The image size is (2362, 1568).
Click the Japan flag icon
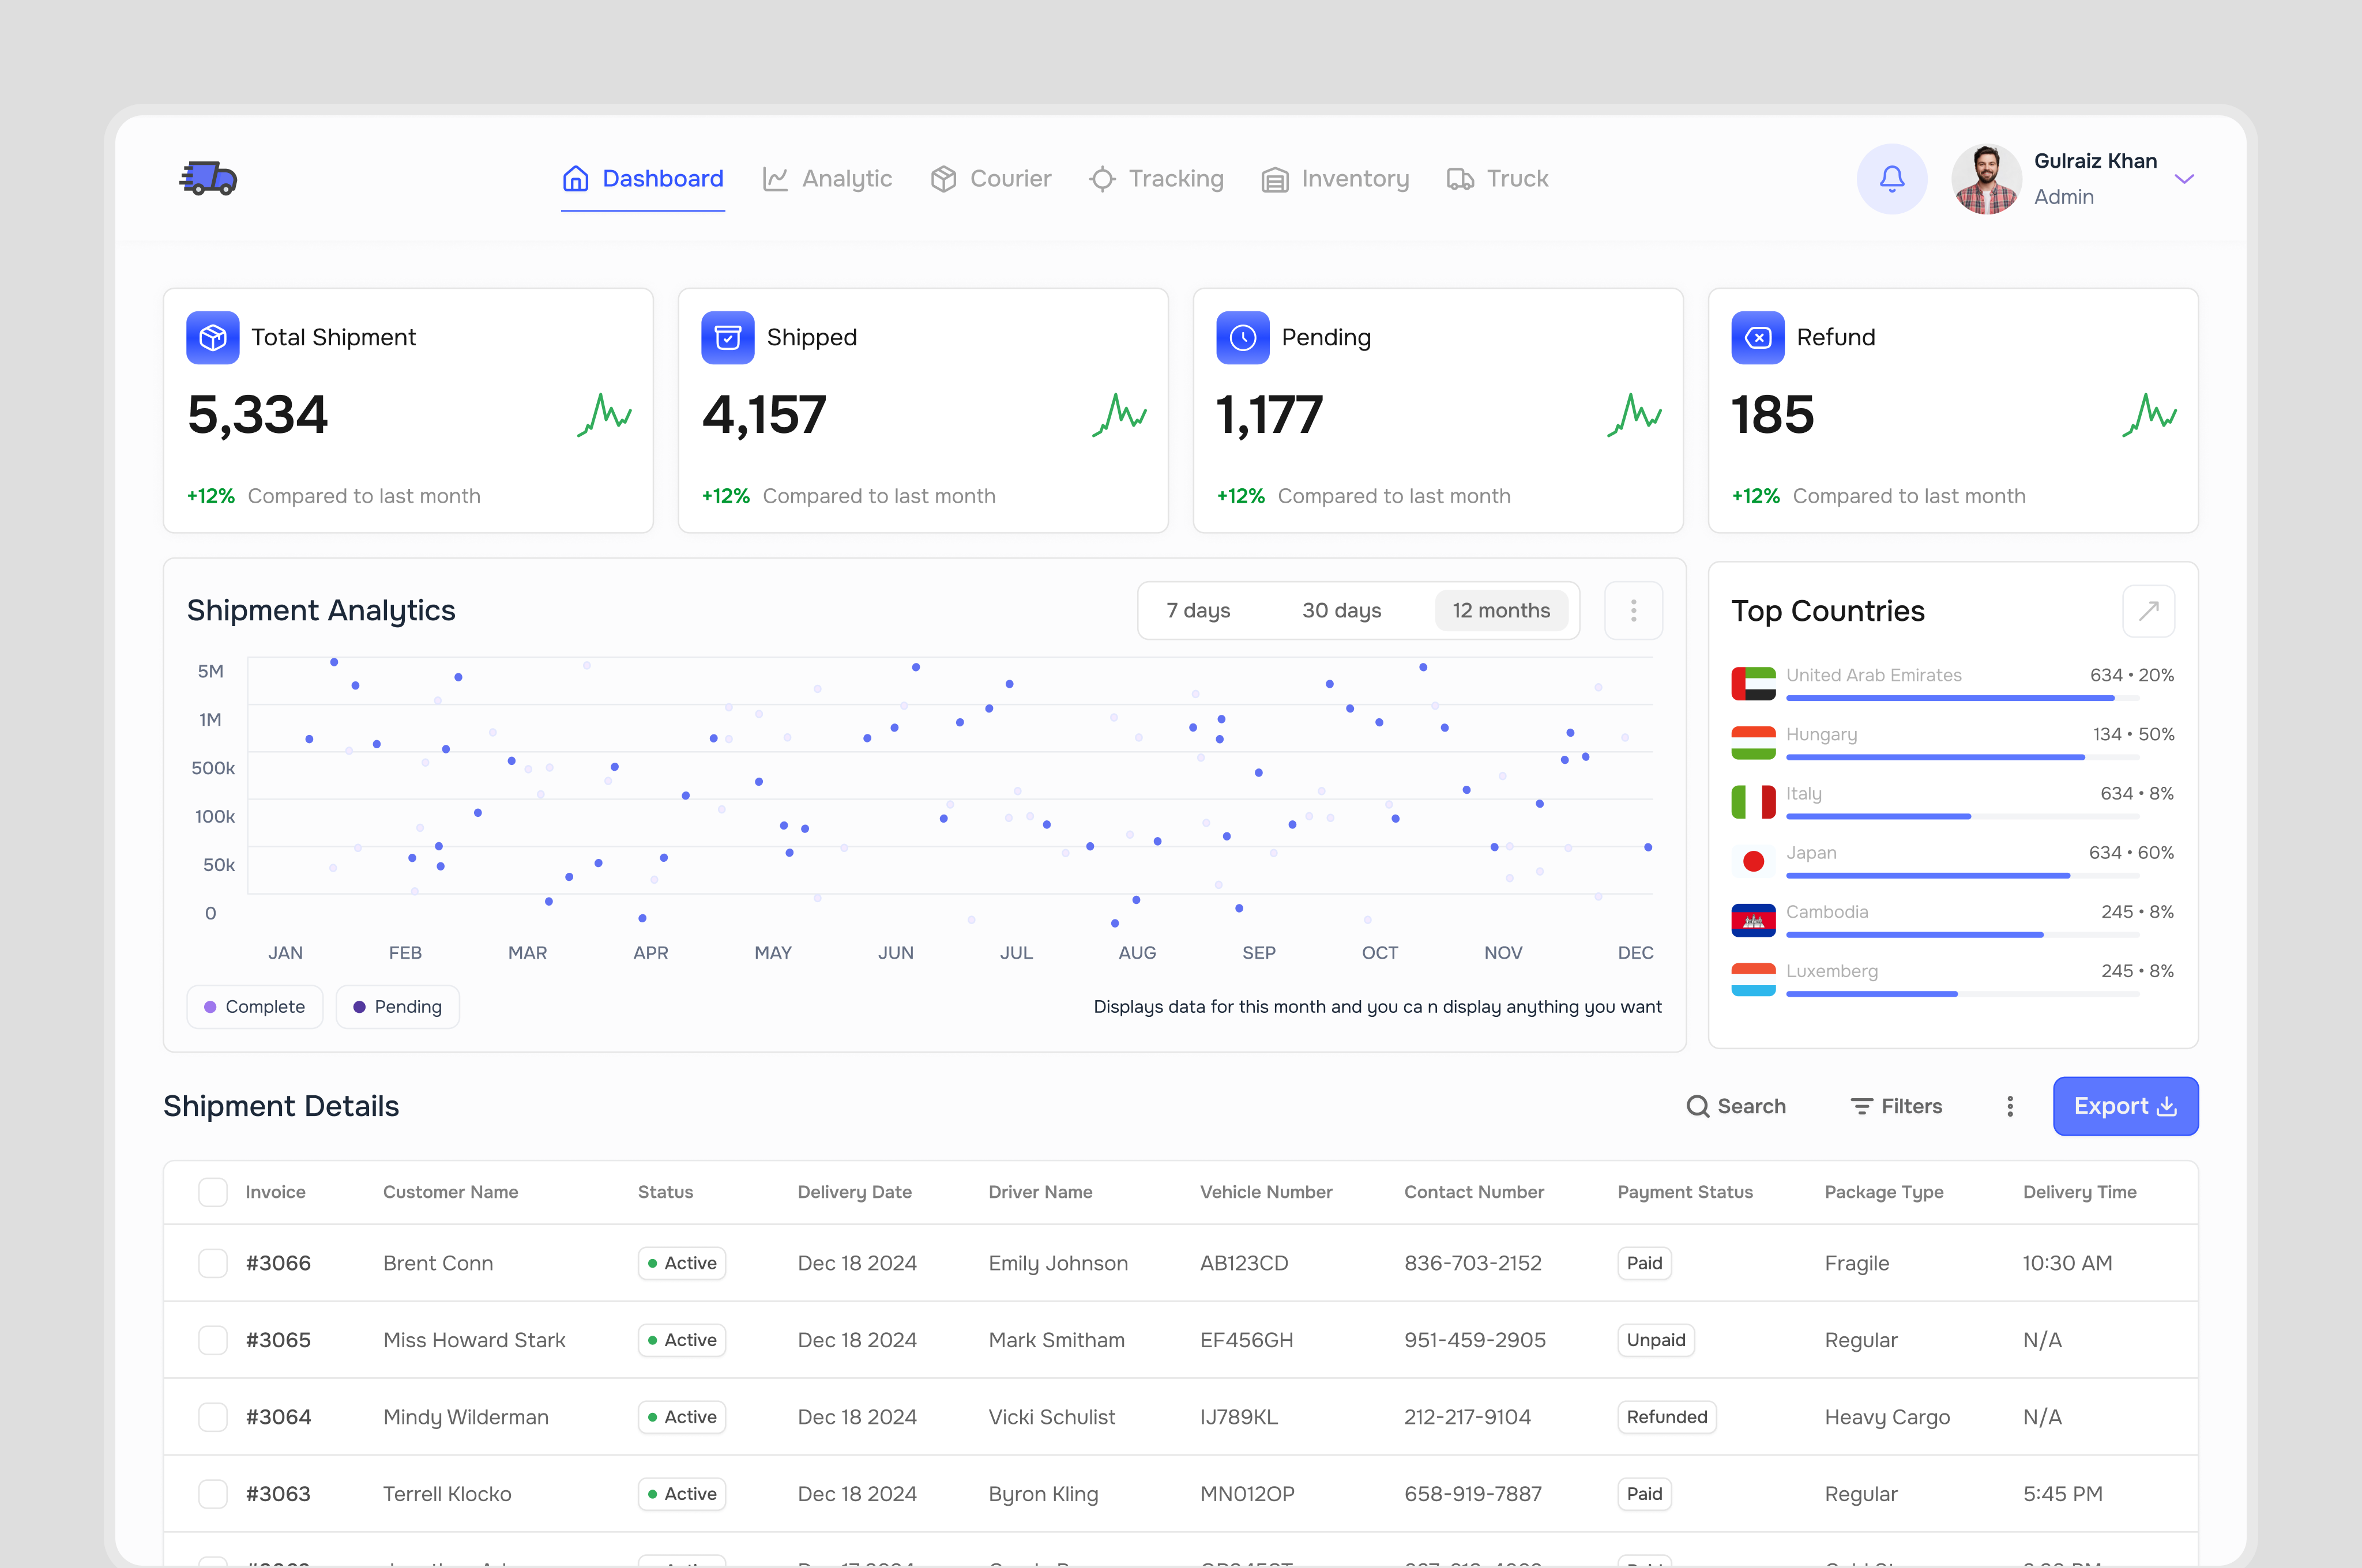pos(1752,861)
